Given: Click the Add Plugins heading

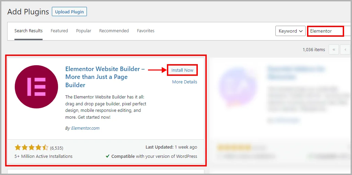Looking at the screenshot, I should coord(28,12).
